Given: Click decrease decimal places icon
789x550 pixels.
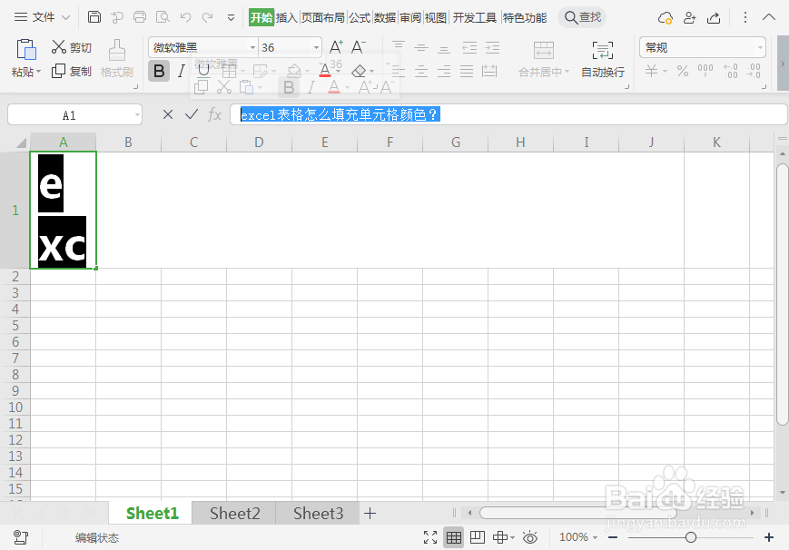Looking at the screenshot, I should pyautogui.click(x=754, y=71).
